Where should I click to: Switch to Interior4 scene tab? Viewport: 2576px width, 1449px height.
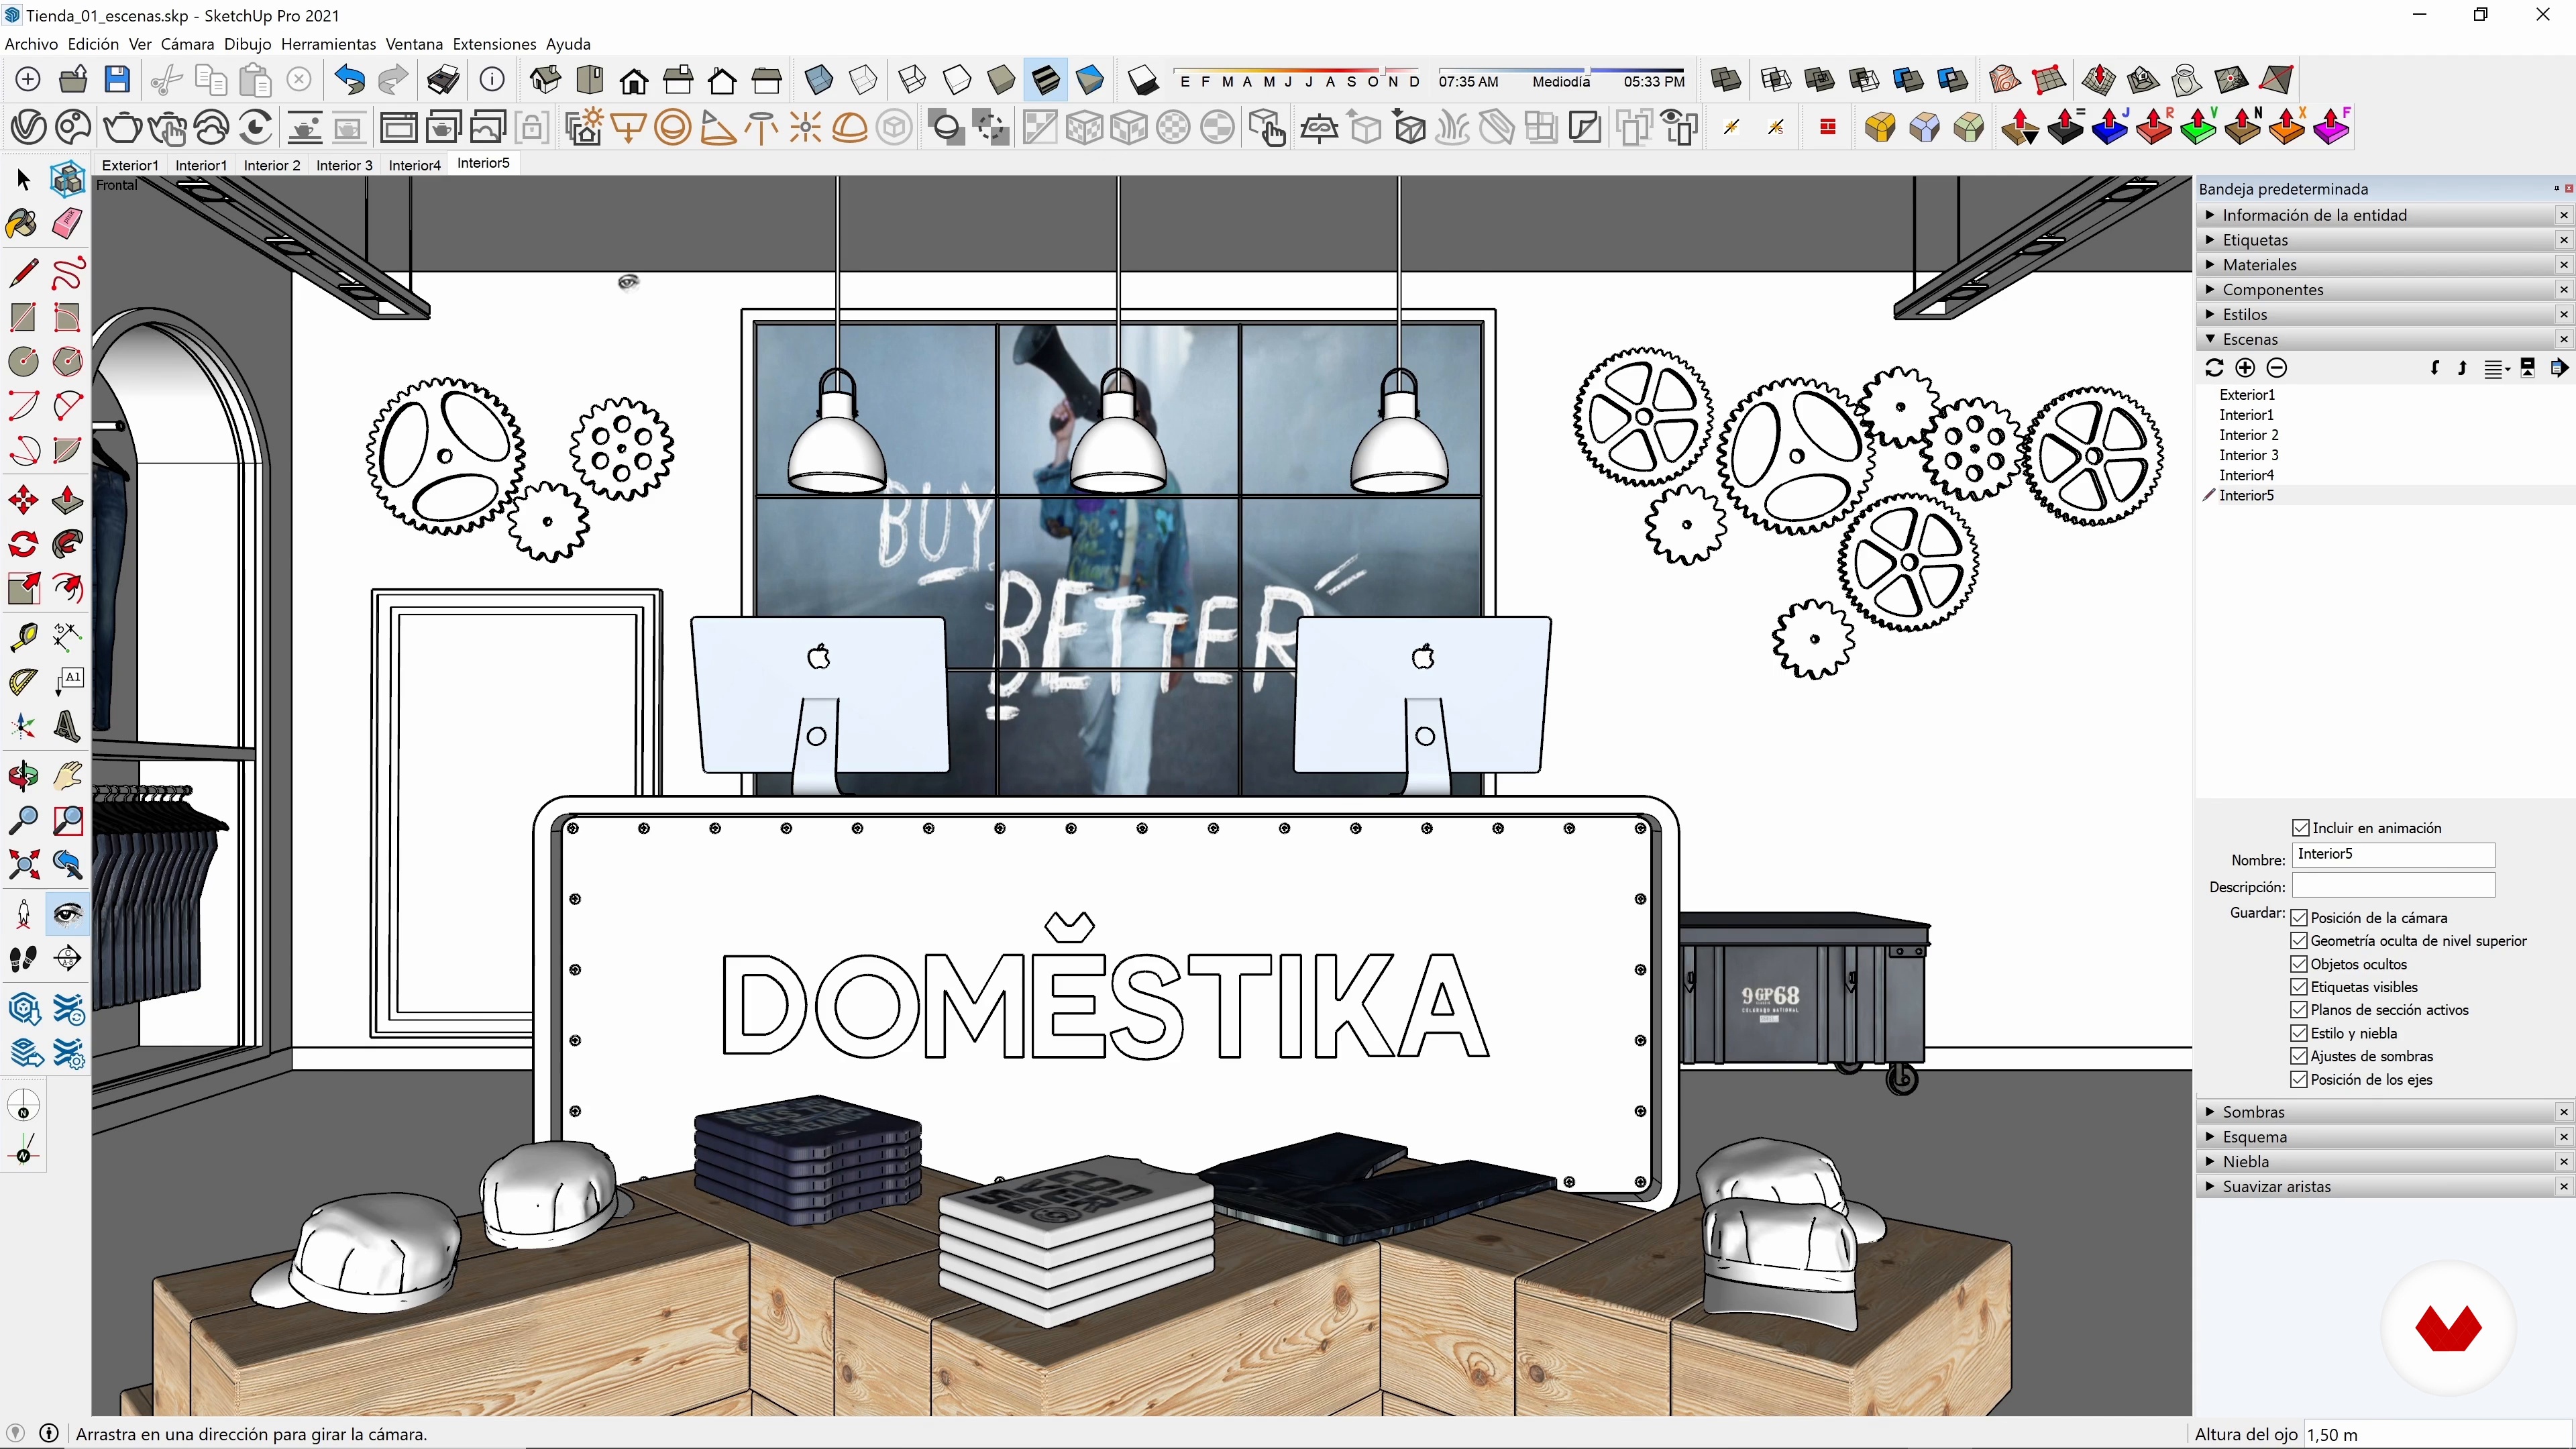point(414,165)
